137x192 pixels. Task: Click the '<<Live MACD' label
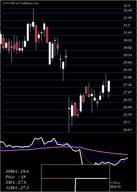[x=115, y=185]
